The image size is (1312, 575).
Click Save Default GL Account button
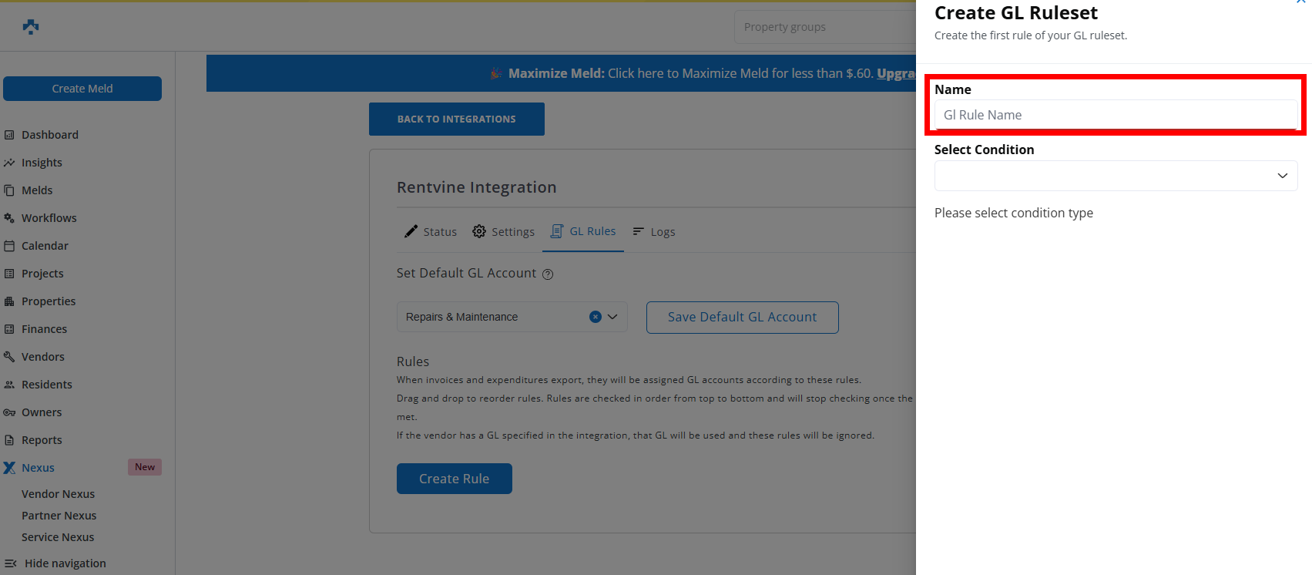coord(742,318)
